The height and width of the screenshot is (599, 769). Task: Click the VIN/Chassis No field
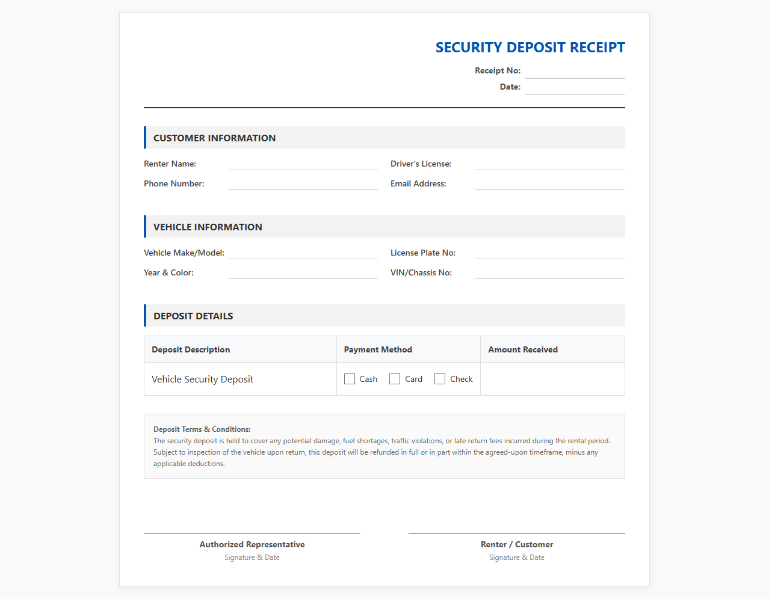[x=550, y=272]
